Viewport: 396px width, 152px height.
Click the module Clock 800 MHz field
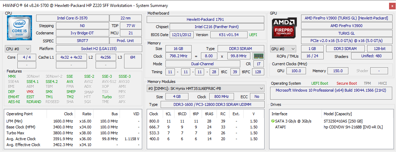click(x=221, y=96)
